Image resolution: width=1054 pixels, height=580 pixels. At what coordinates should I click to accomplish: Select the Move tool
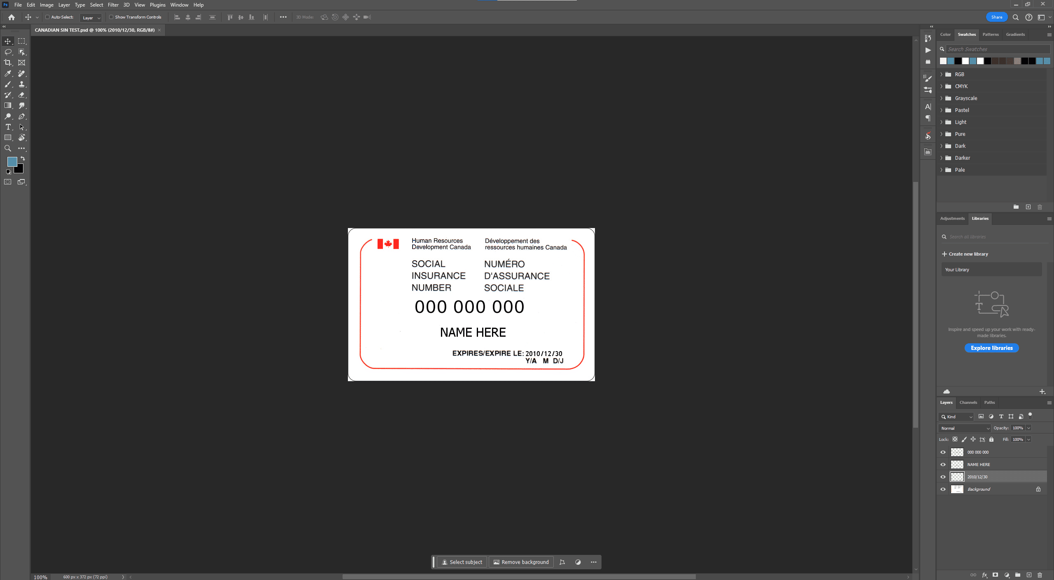(x=8, y=41)
